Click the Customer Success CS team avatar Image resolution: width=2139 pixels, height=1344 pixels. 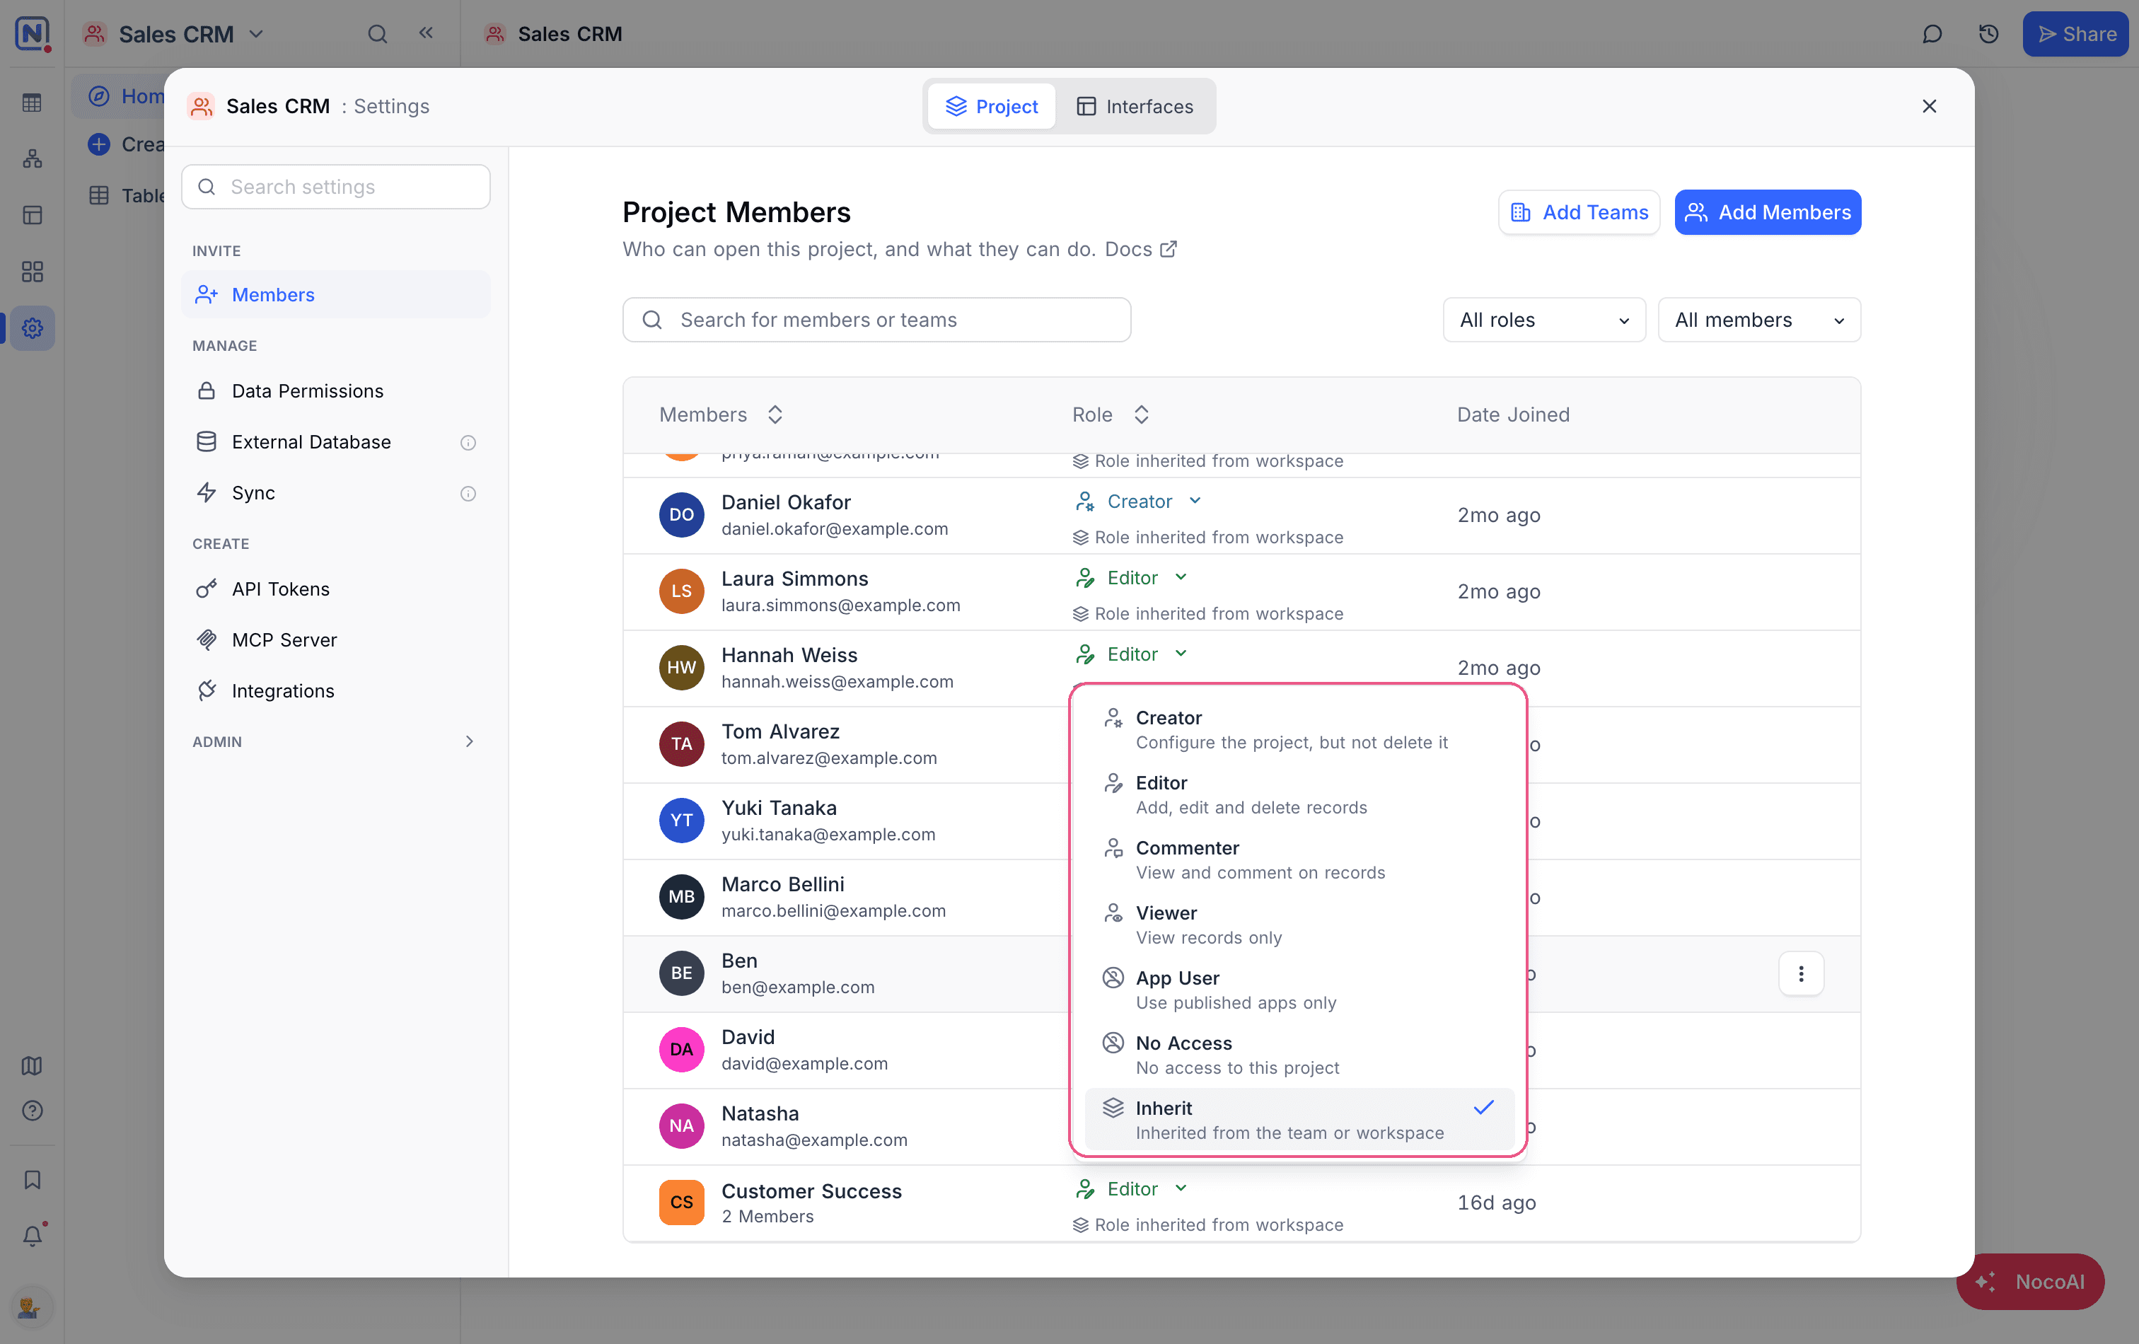pyautogui.click(x=681, y=1202)
